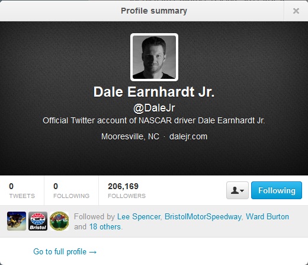Open the Bristol logo avatar
308x265 pixels.
click(38, 221)
